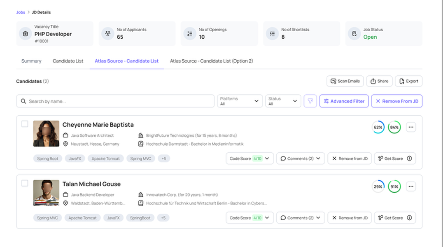Open Talan Michael Gouse's profile photo
443x247 pixels.
(x=47, y=193)
